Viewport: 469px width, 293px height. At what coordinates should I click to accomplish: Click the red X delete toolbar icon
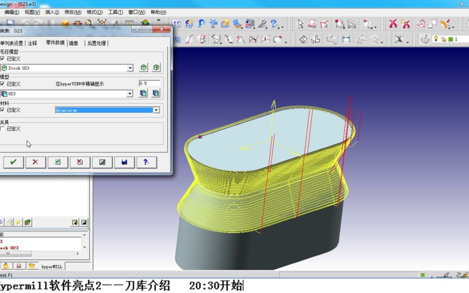pyautogui.click(x=393, y=24)
